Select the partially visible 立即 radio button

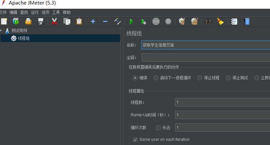(256, 78)
